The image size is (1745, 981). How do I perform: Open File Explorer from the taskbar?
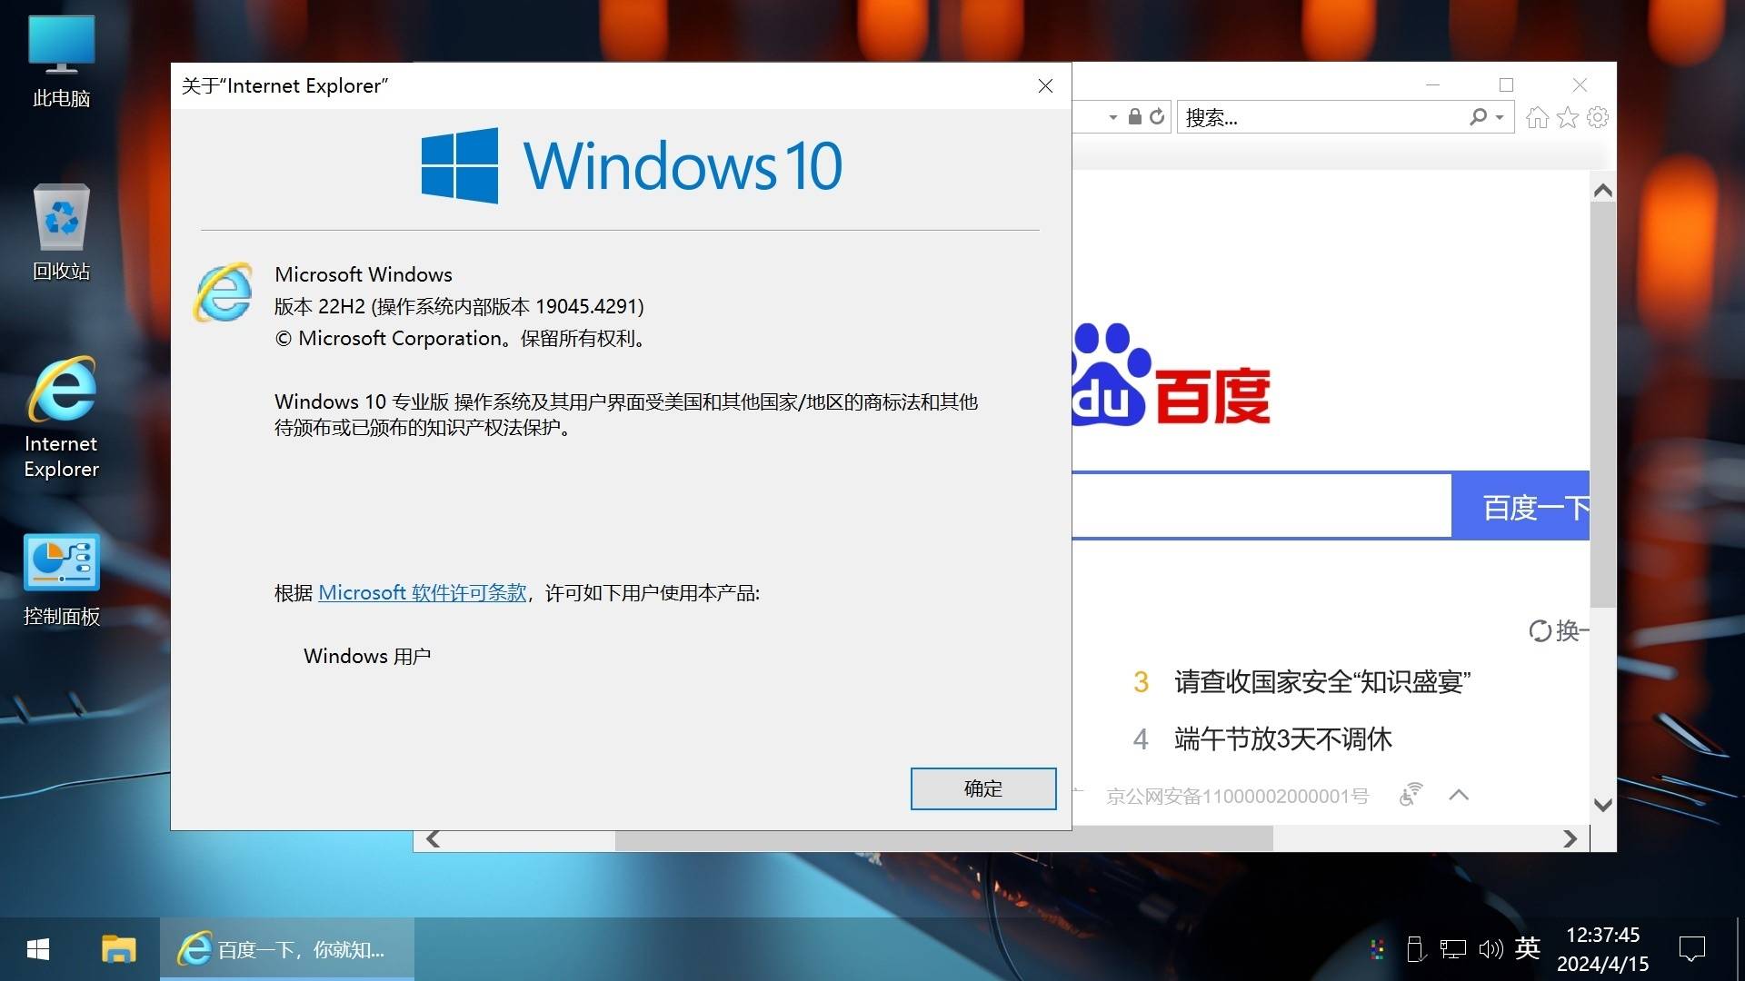(x=118, y=950)
